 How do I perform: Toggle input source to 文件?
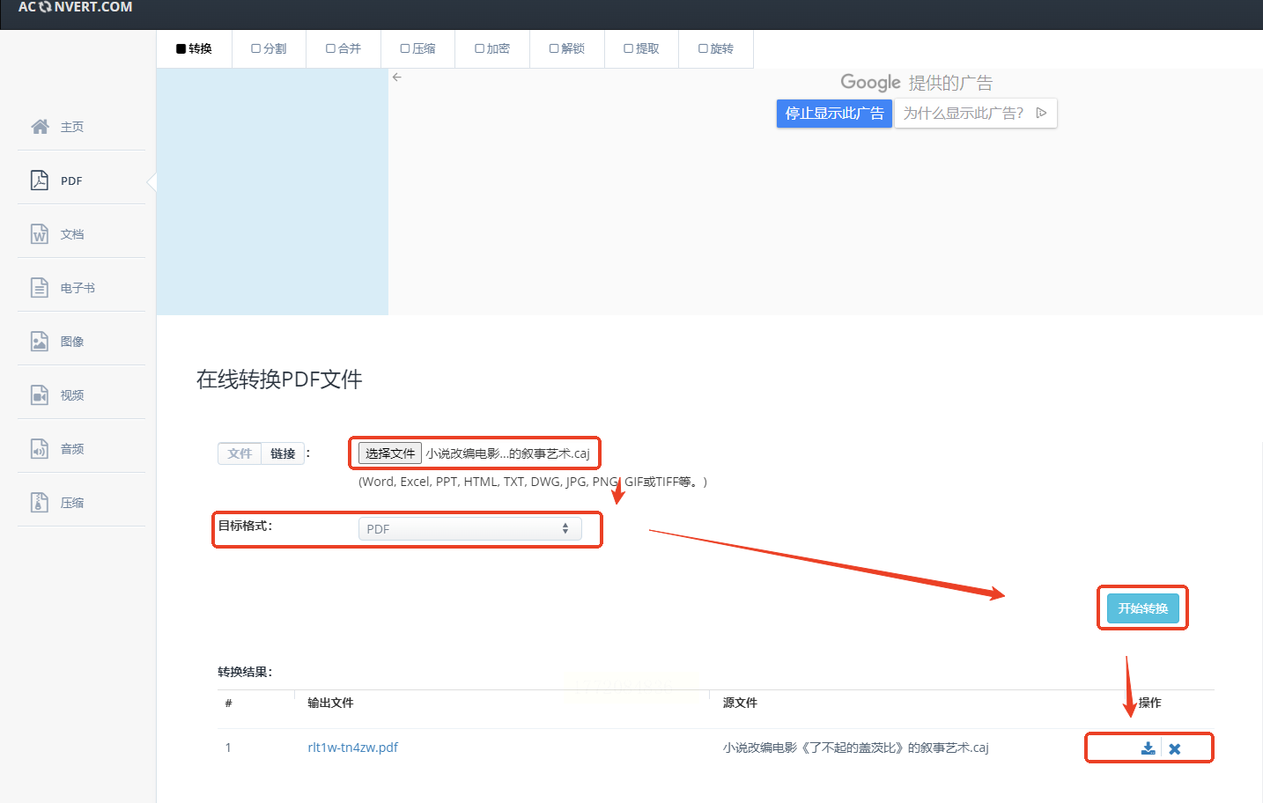[x=240, y=453]
